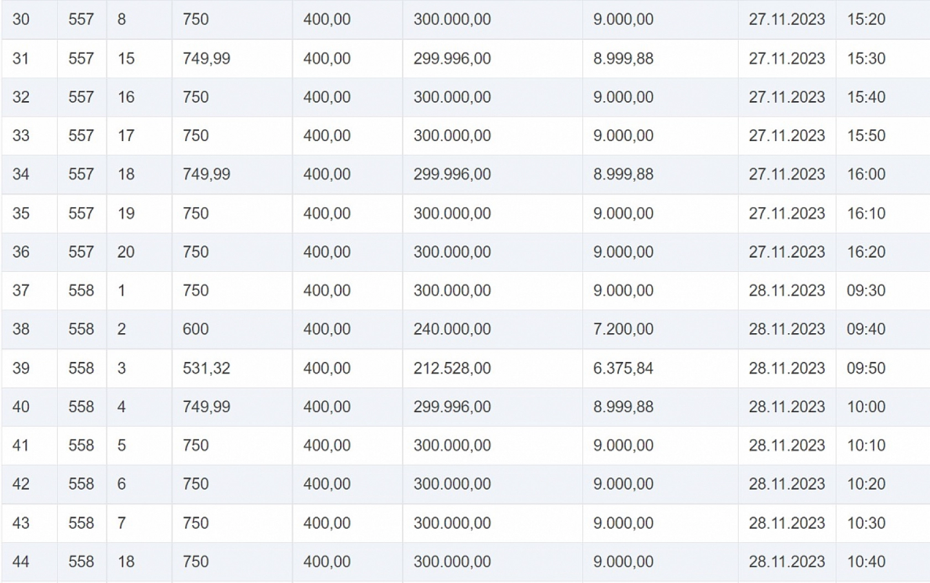This screenshot has width=930, height=583.
Task: Click the 7.200,00 value cell
Action: point(623,329)
